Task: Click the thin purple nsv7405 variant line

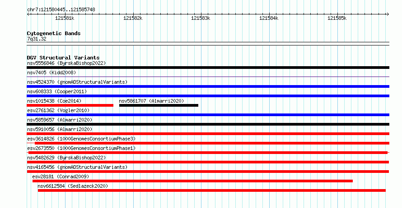Action: (x=208, y=77)
